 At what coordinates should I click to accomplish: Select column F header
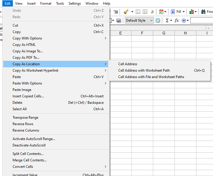(x=142, y=33)
